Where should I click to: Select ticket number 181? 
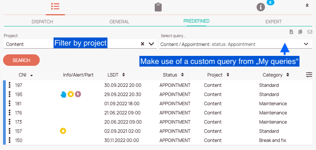click(18, 104)
